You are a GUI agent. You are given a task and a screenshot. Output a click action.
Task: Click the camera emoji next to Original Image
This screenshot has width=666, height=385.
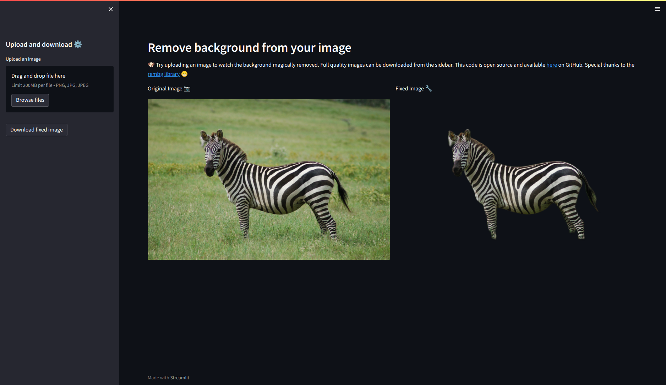click(187, 89)
